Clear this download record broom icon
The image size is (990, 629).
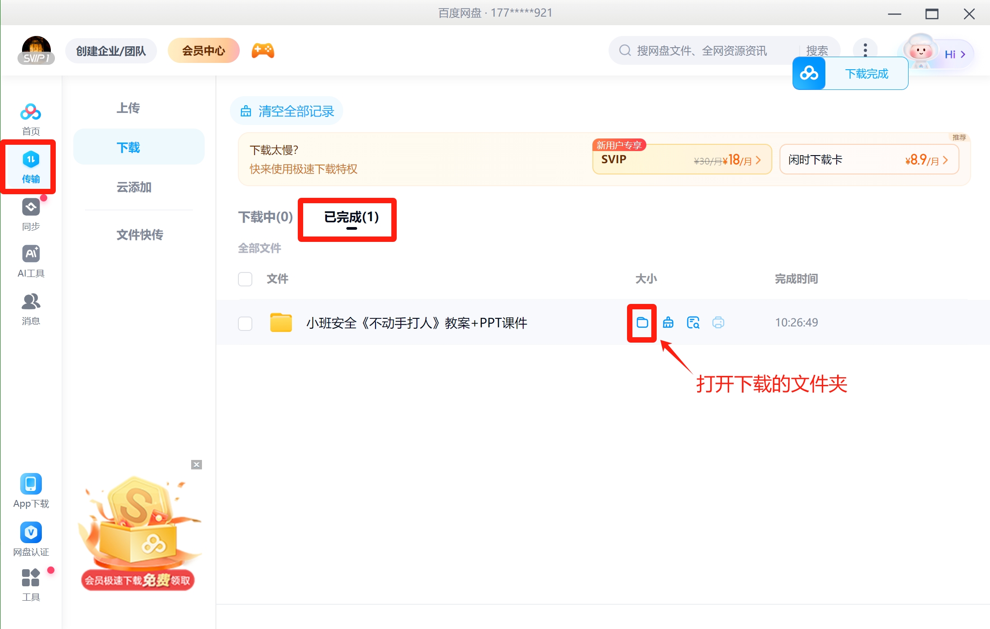pos(668,322)
